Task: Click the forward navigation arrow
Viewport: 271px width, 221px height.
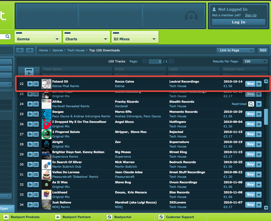Action: (30, 50)
